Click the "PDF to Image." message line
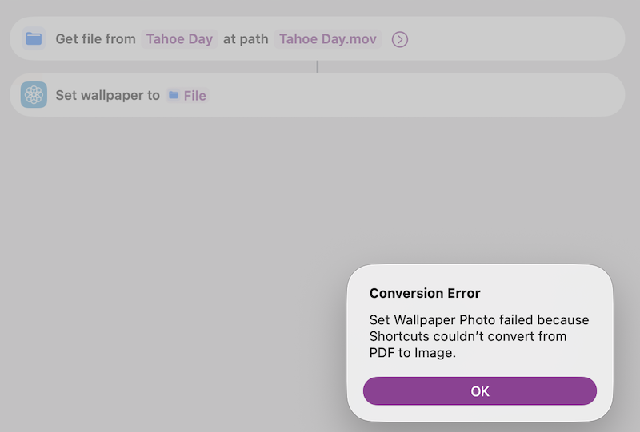The width and height of the screenshot is (640, 432). 412,352
